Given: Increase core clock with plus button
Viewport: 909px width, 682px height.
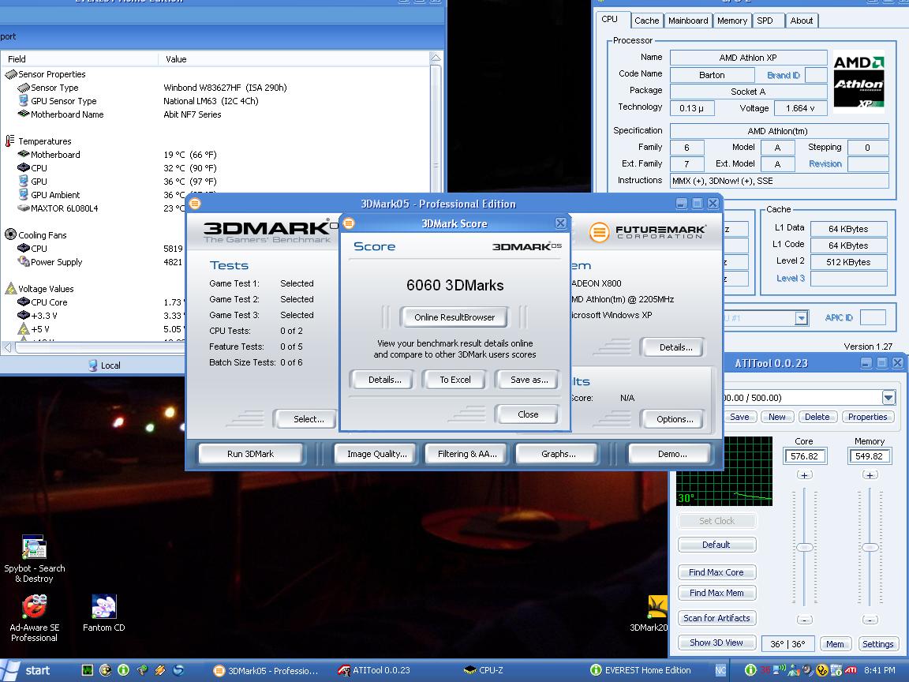Looking at the screenshot, I should [804, 475].
